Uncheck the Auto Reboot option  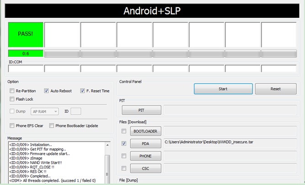[46, 91]
